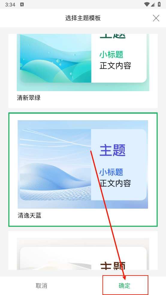Click blue 小标题 in 清逸天蓝 preview

pyautogui.click(x=111, y=172)
